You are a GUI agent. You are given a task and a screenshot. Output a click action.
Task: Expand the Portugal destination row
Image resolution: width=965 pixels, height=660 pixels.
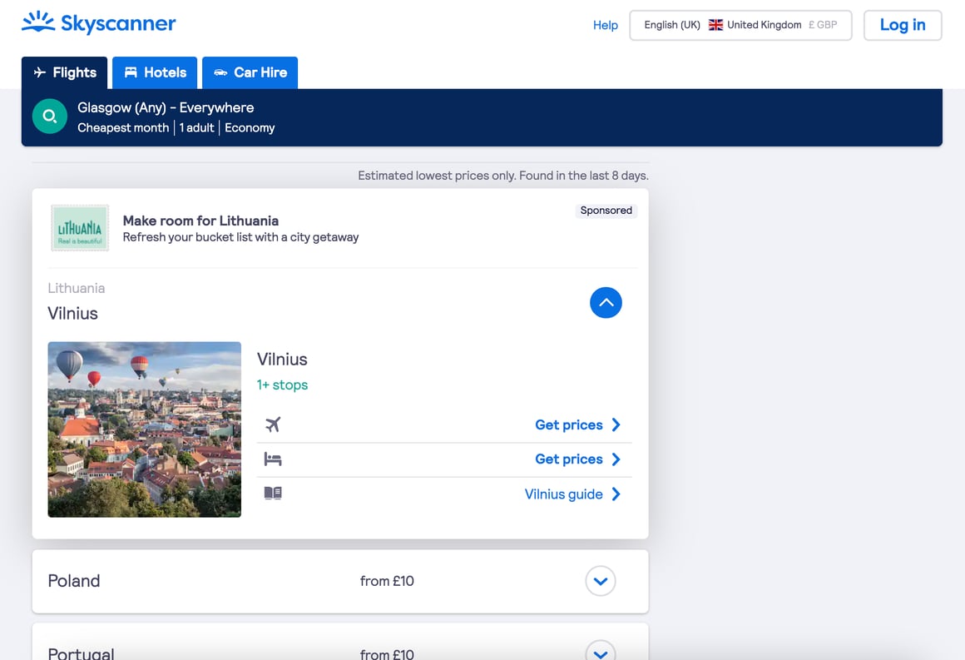601,651
